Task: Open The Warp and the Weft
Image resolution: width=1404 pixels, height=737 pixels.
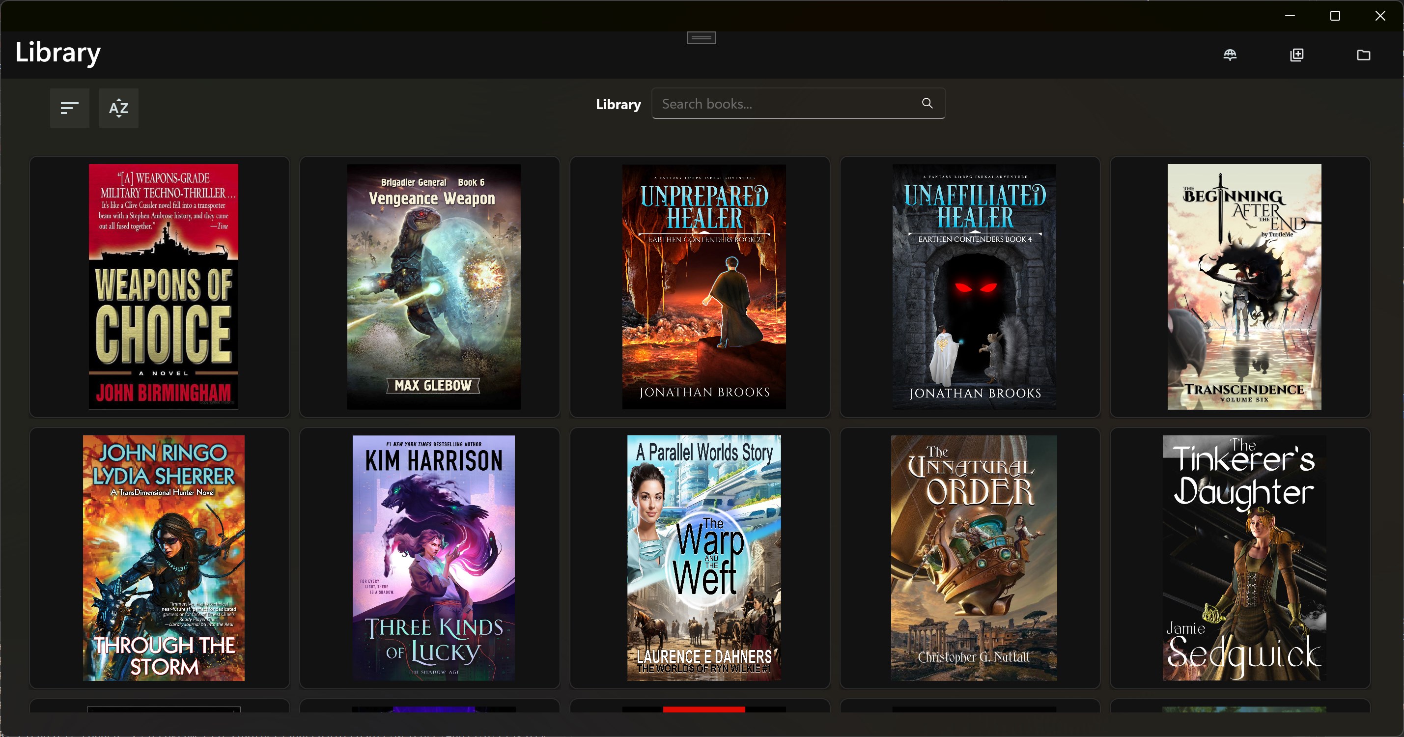Action: [703, 558]
